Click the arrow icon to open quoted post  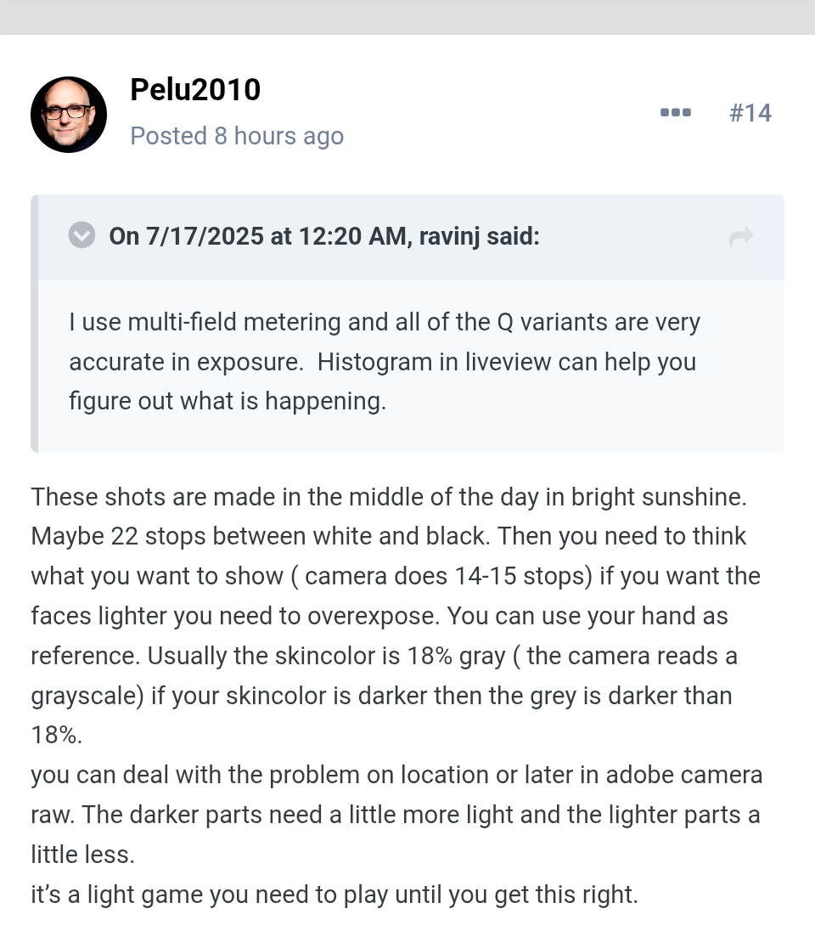(741, 237)
